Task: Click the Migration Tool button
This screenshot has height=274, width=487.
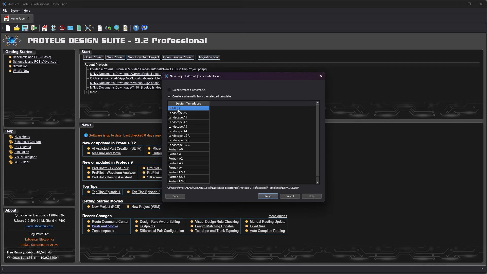Action: [x=209, y=57]
